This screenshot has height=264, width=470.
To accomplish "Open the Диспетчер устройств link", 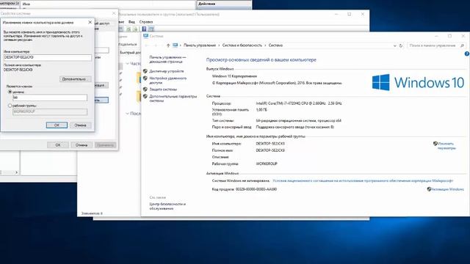I will pos(167,71).
